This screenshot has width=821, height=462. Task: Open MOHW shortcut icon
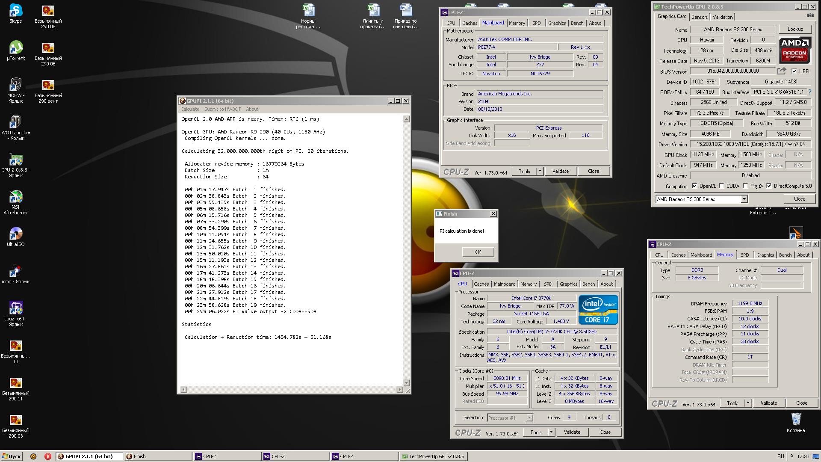click(x=16, y=90)
